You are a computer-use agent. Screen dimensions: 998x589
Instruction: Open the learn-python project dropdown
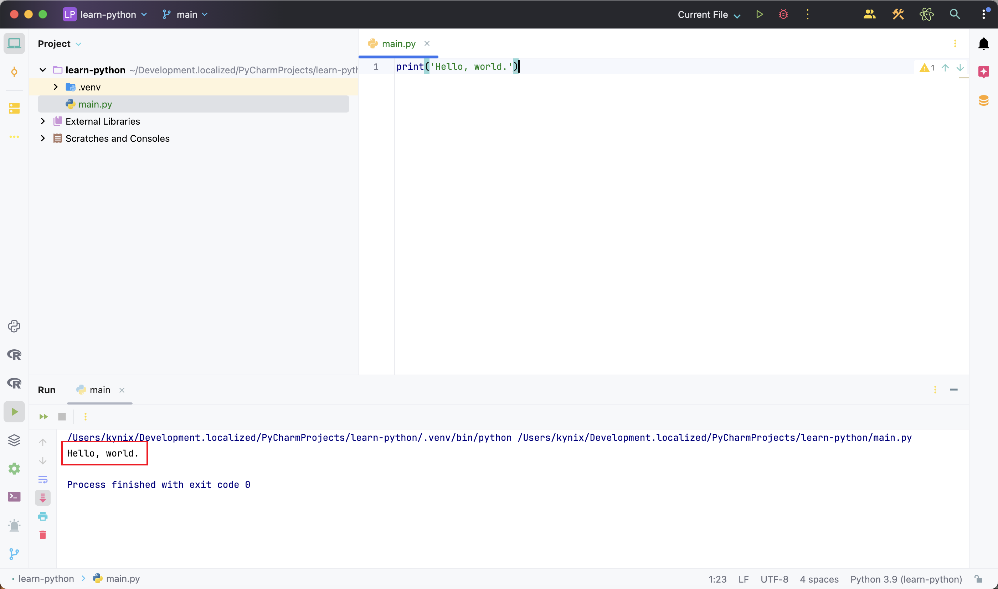pyautogui.click(x=105, y=15)
